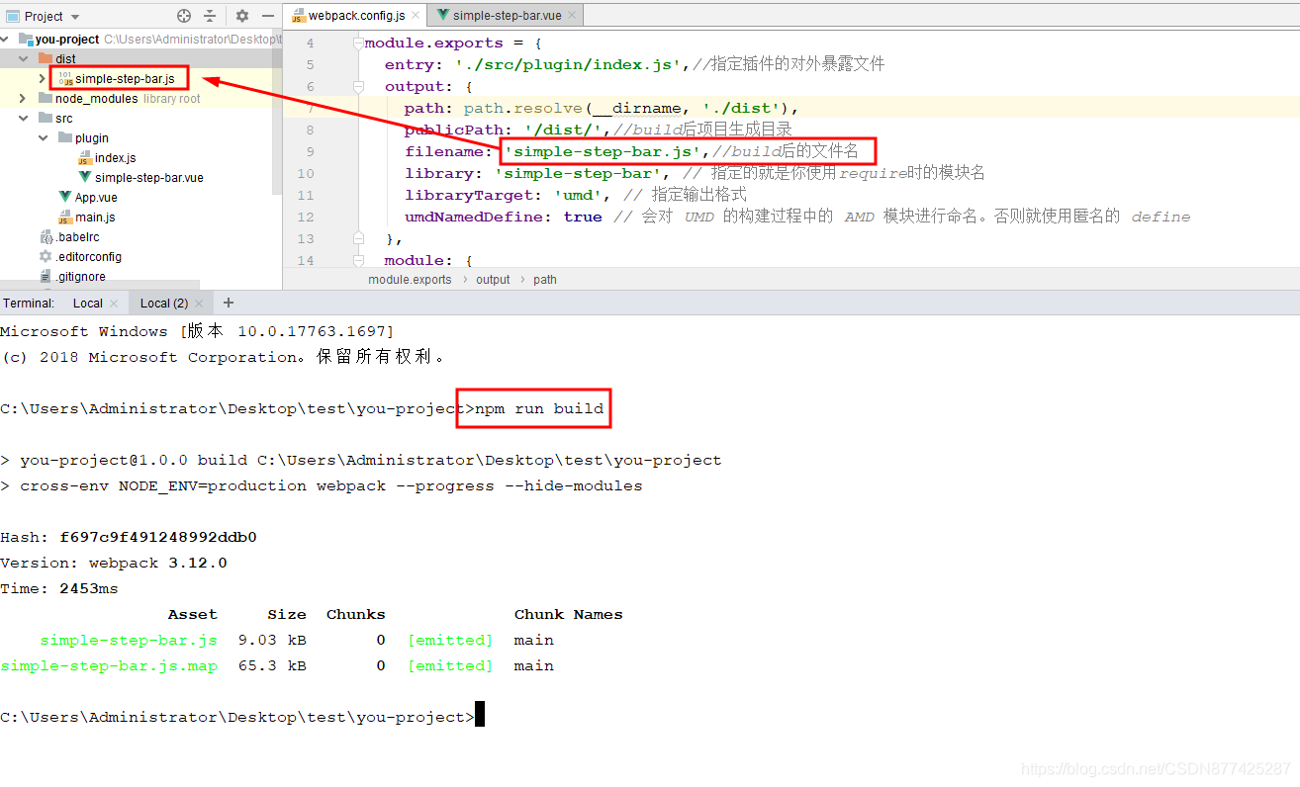Open Project panel settings gear
Image resolution: width=1300 pixels, height=787 pixels.
(242, 16)
